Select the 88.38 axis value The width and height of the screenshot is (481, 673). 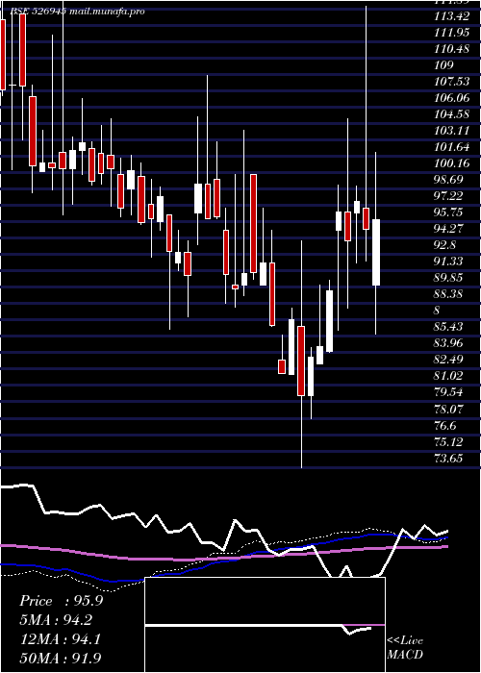point(448,294)
